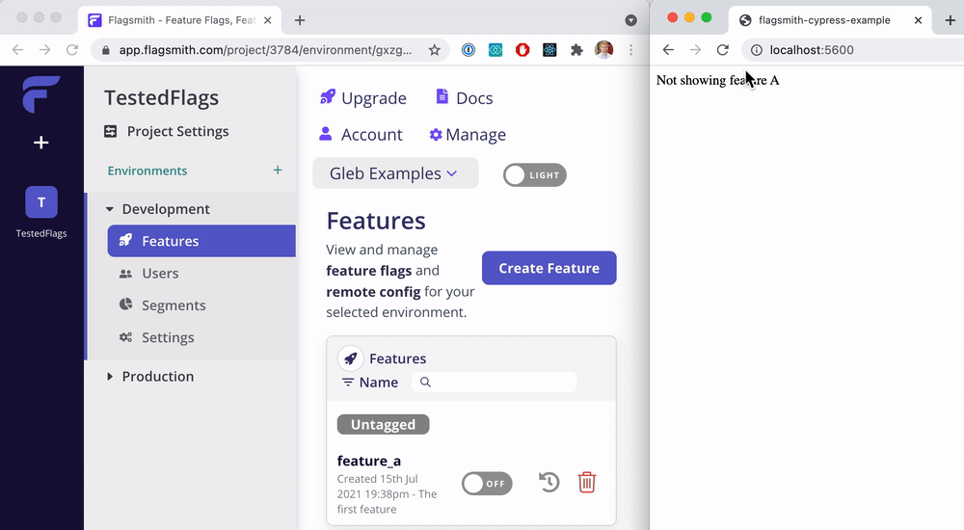Viewport: 964px width, 530px height.
Task: Open the Extensions puzzle icon
Action: 576,50
